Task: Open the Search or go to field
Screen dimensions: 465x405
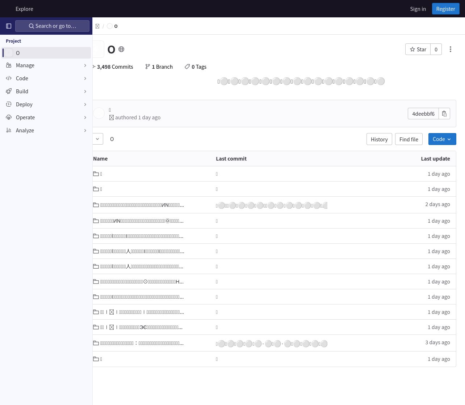Action: tap(52, 26)
